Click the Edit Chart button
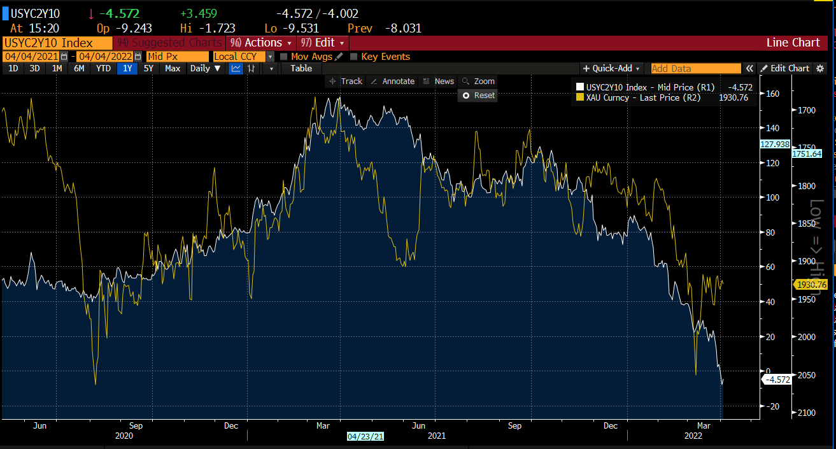The height and width of the screenshot is (449, 836). (784, 68)
